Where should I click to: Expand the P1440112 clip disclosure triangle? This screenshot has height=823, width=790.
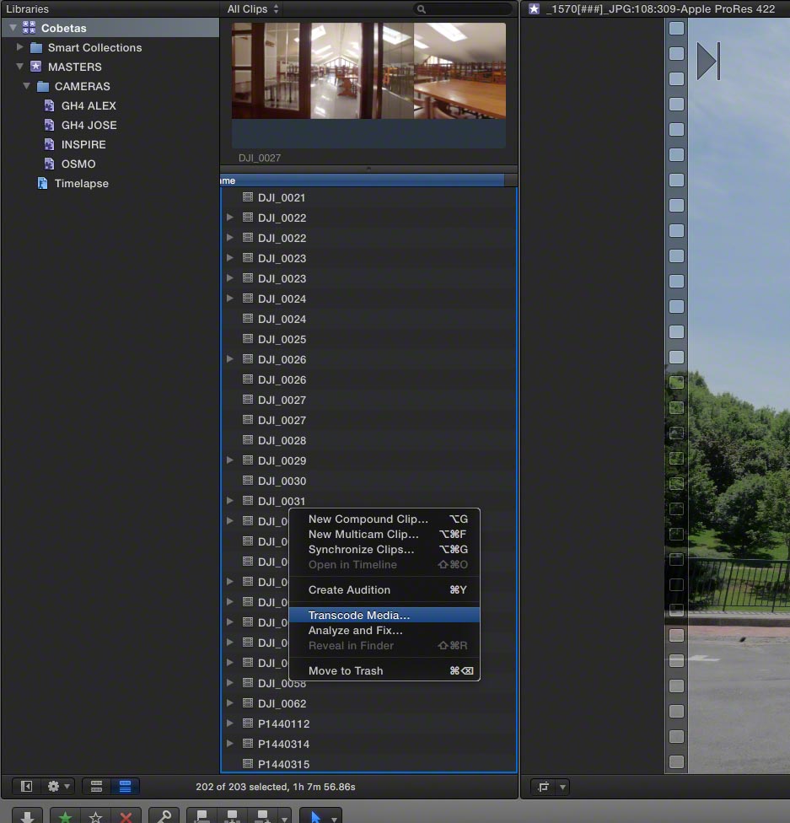(x=230, y=723)
